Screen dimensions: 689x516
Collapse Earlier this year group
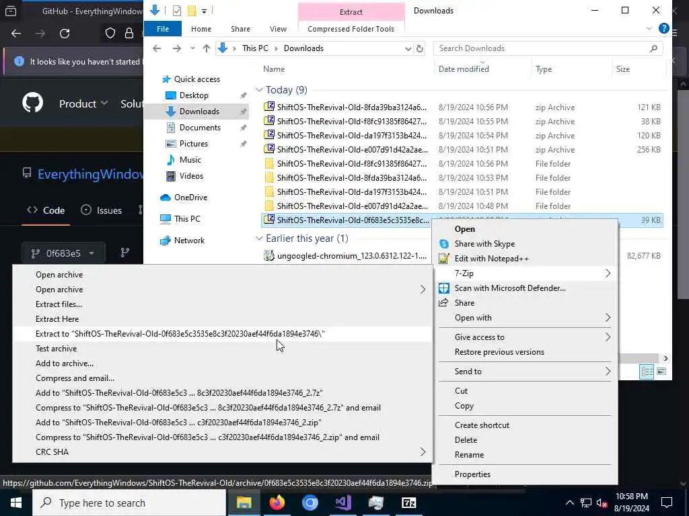pos(259,239)
